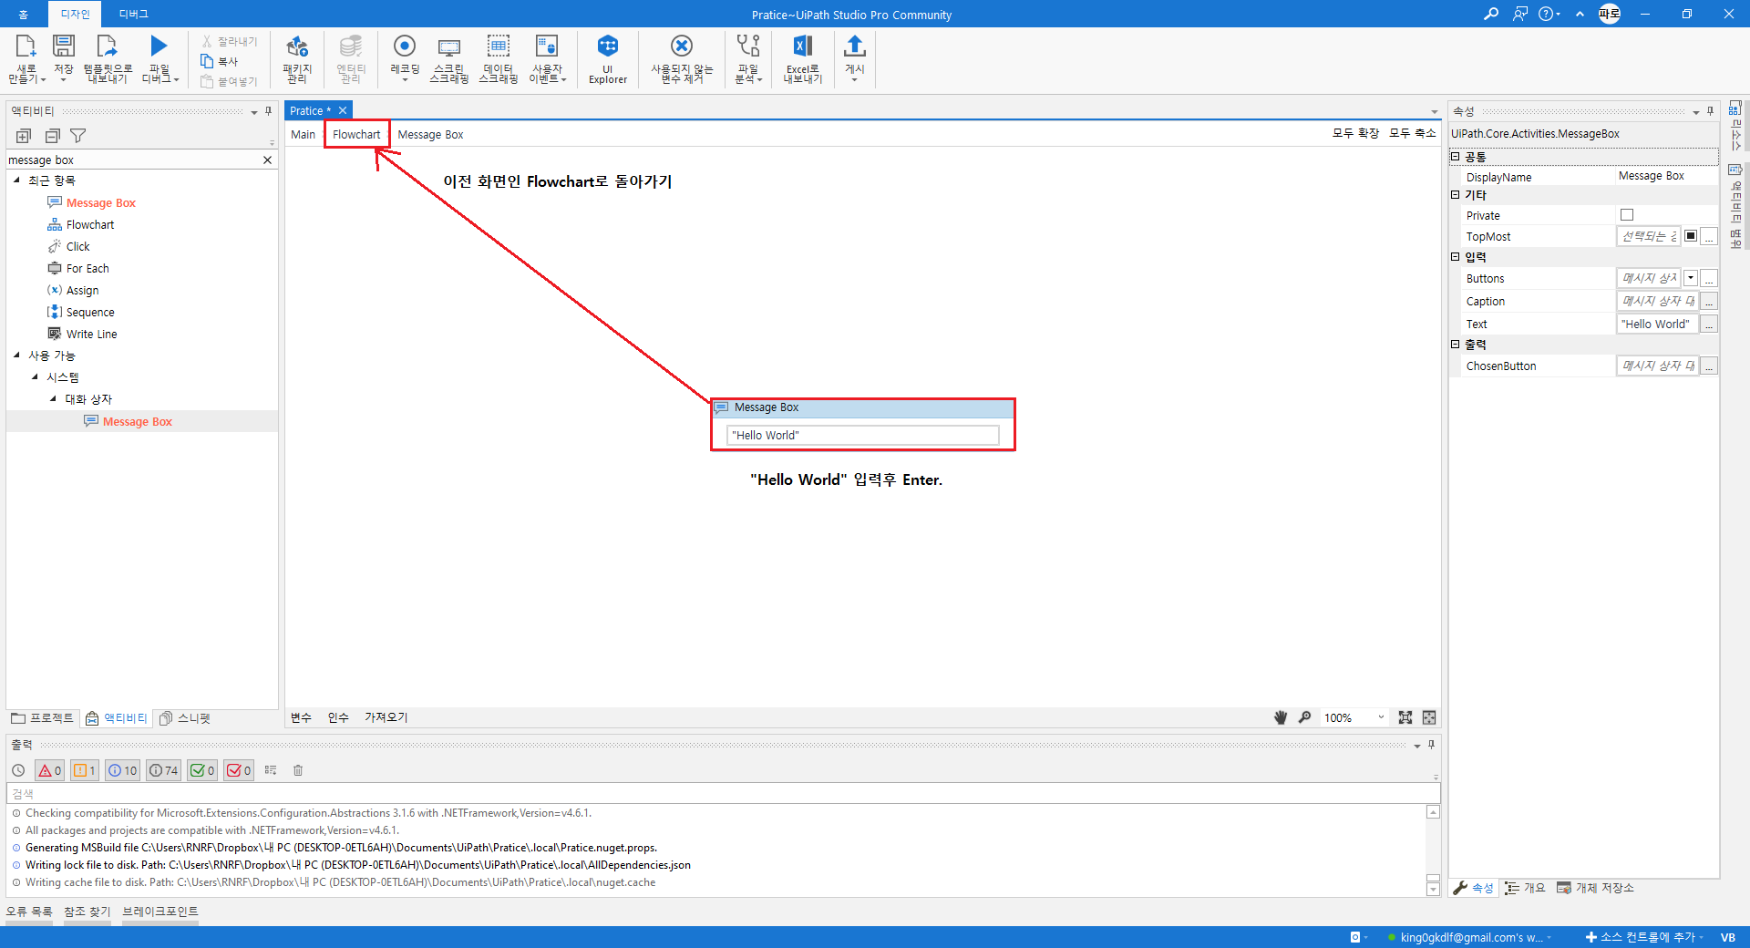Screen dimensions: 1750x948
Task: Open the 스니펫 panel tab
Action: click(185, 718)
